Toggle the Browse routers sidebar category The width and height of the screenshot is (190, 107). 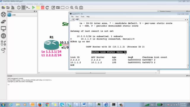3,15
